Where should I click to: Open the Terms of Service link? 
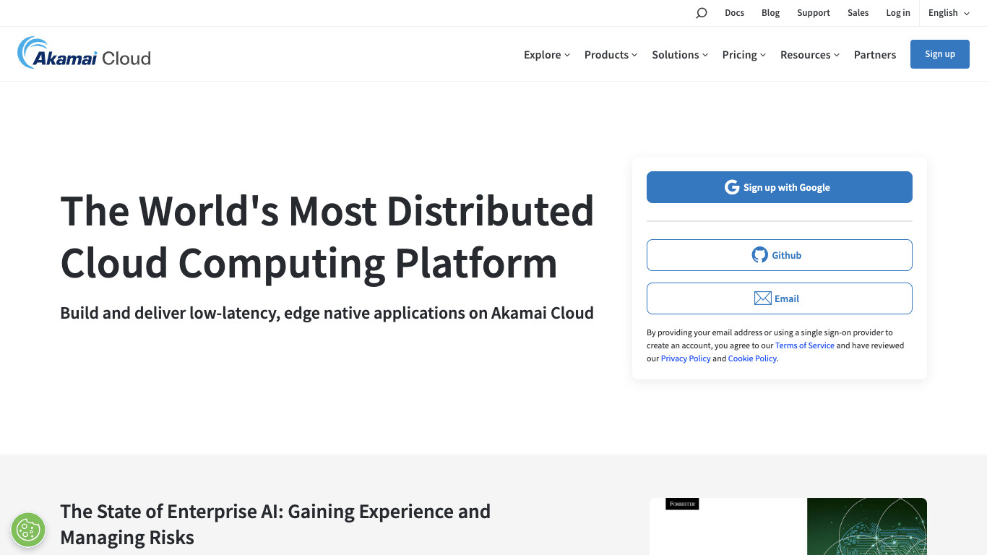pyautogui.click(x=804, y=345)
